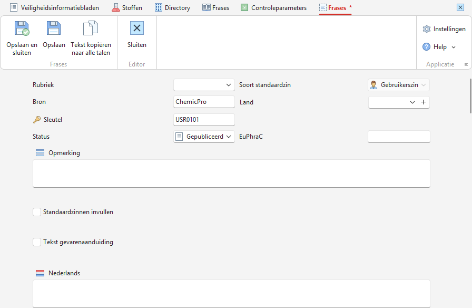Click the Opslaan en sluiten save icon
Screen dimensions: 472x308
pos(22,28)
